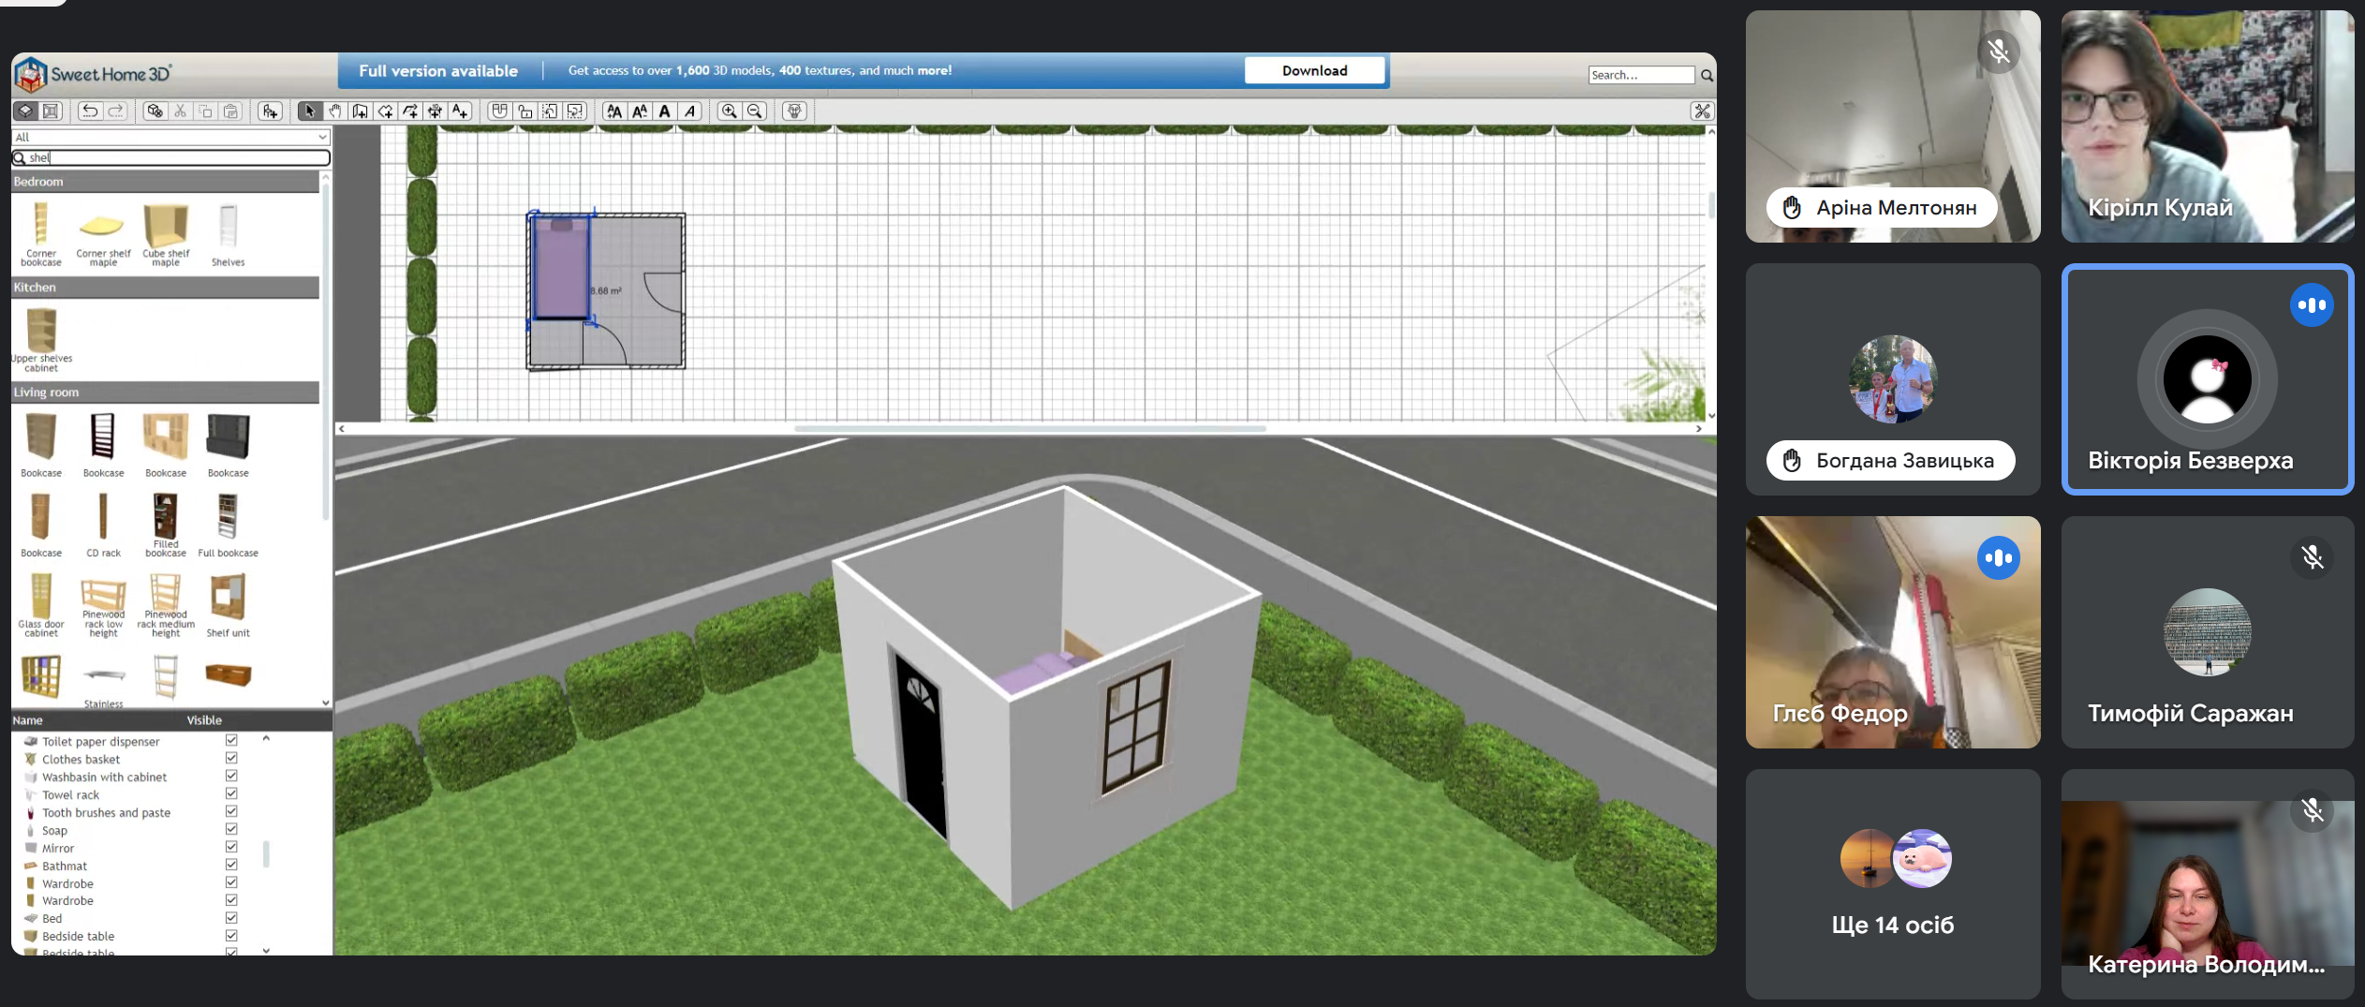Select the Pan hand tool

334,111
